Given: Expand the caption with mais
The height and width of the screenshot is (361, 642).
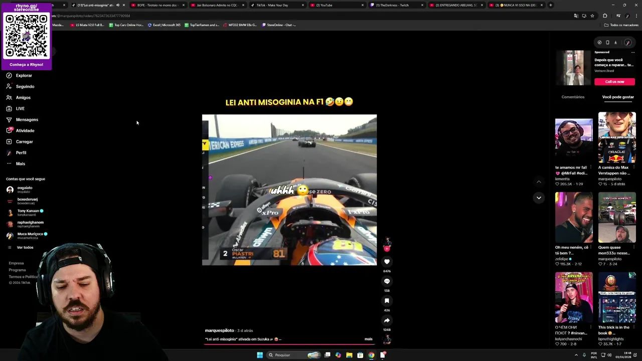Looking at the screenshot, I should point(369,339).
